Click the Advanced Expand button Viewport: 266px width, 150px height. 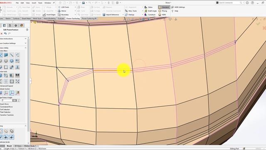pyautogui.click(x=7, y=86)
